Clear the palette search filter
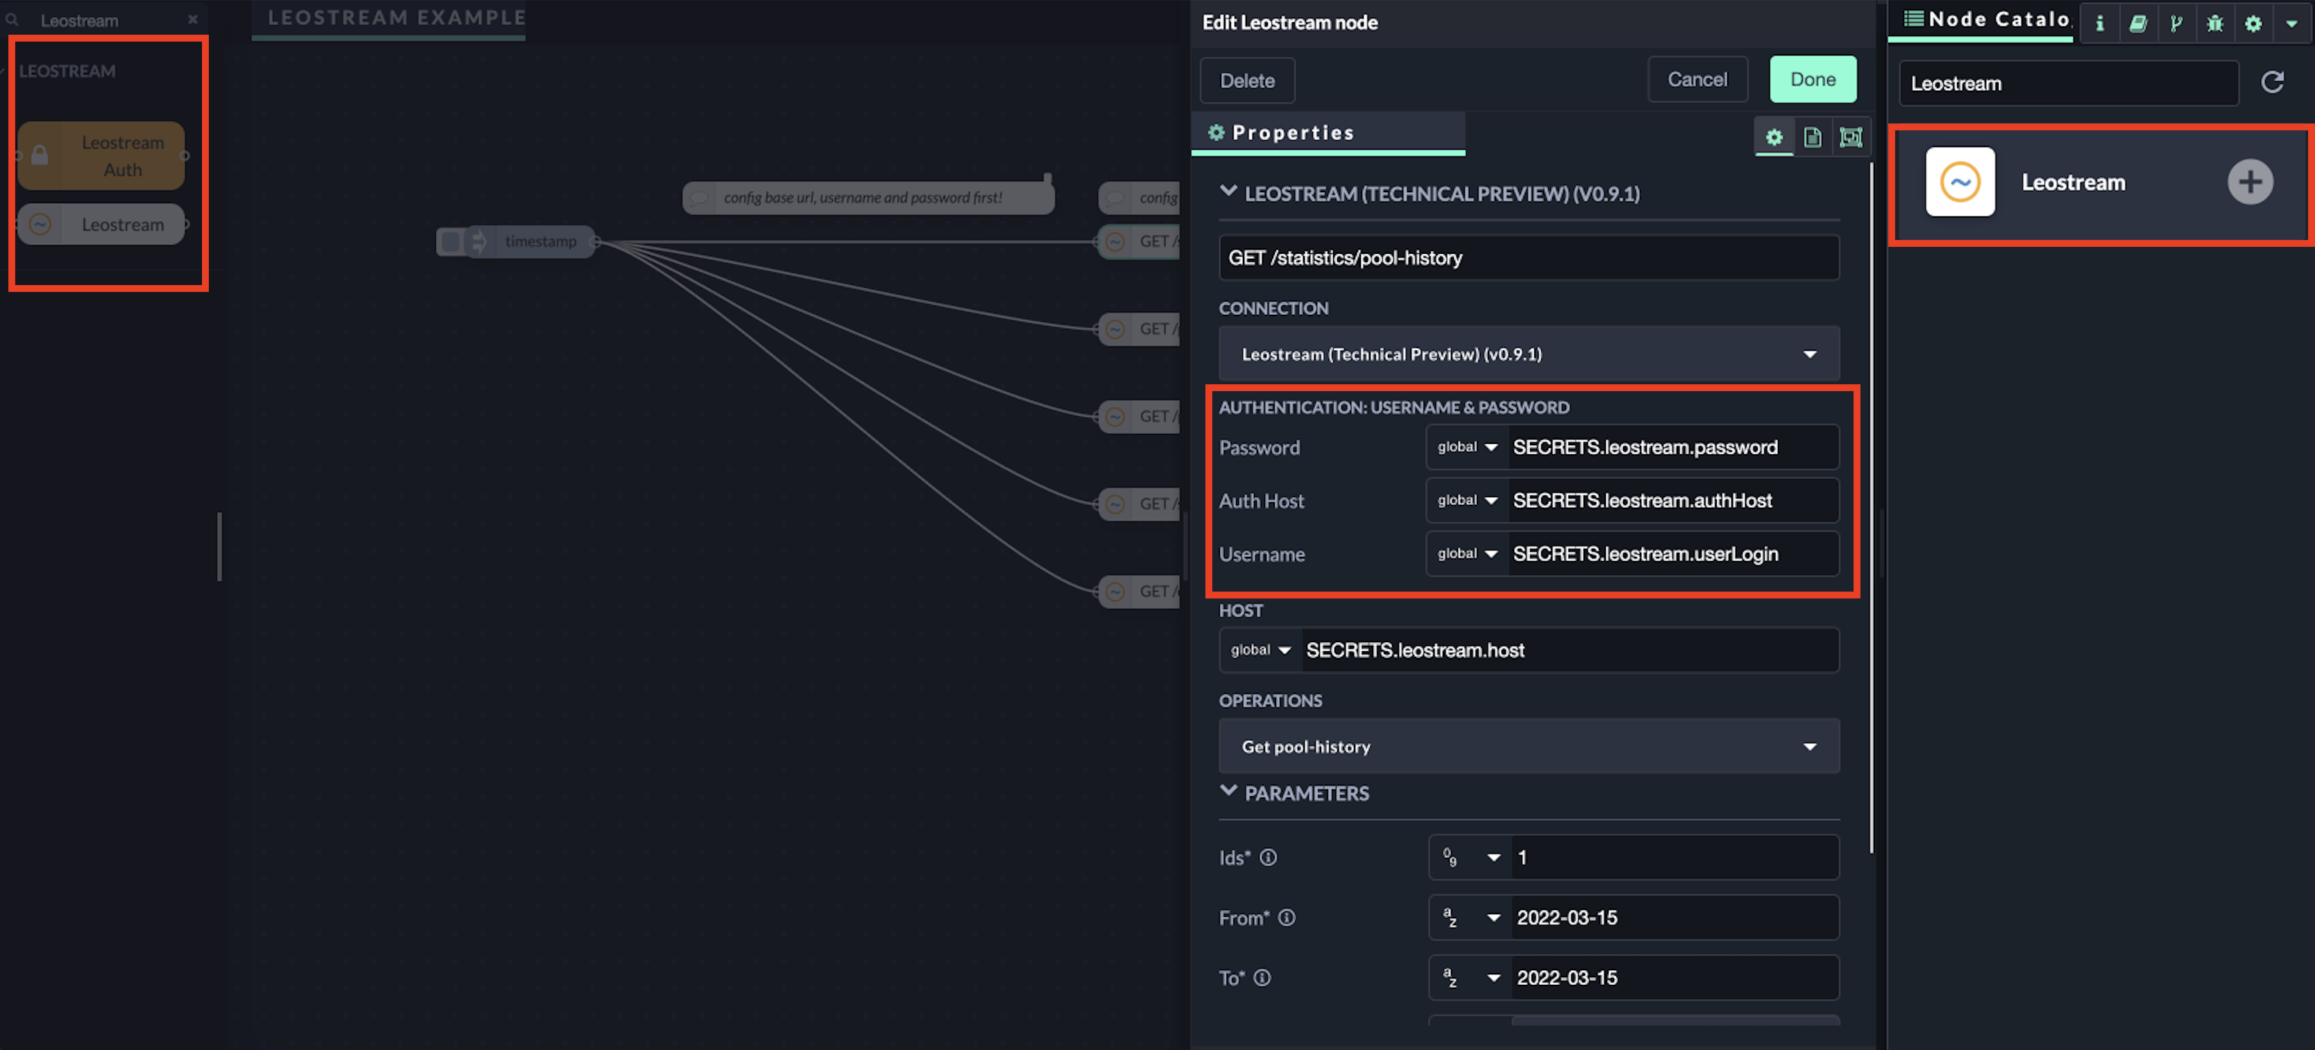 [x=192, y=19]
